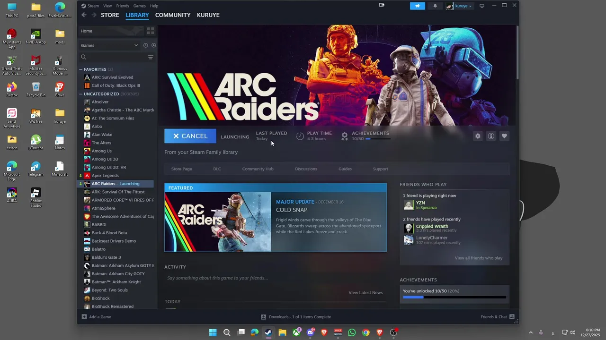Image resolution: width=606 pixels, height=340 pixels.
Task: Collapse the FAVORITES category
Action: pos(81,69)
